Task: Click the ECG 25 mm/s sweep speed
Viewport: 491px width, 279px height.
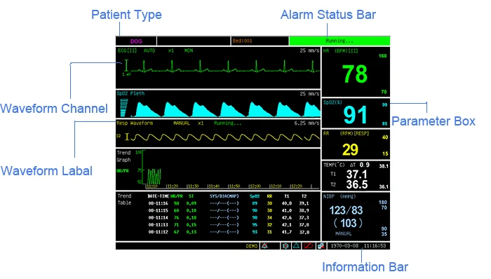Action: pos(309,50)
